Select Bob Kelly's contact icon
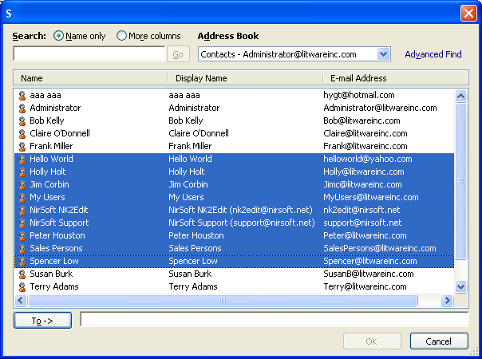This screenshot has width=482, height=359. tap(22, 120)
